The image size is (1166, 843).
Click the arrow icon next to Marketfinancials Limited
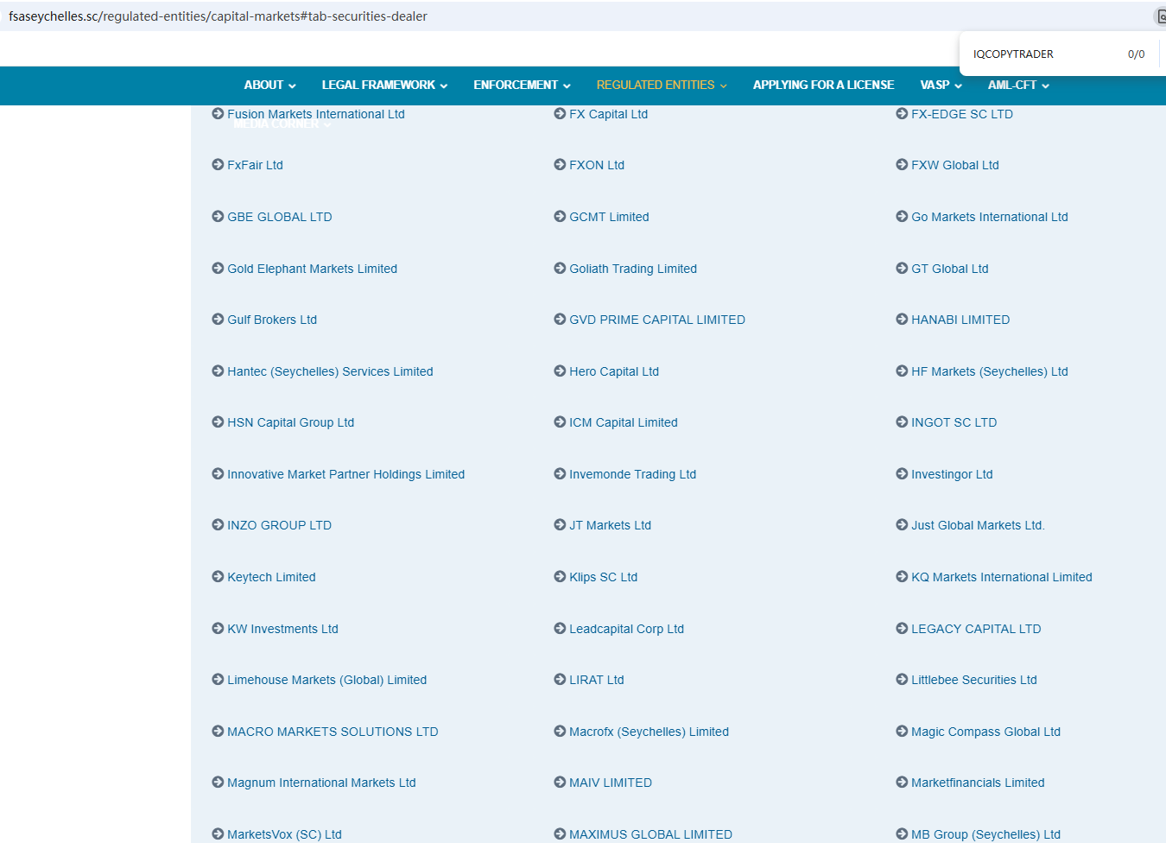(x=902, y=783)
